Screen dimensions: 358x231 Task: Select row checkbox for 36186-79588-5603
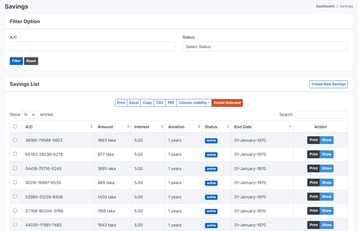[x=15, y=140]
